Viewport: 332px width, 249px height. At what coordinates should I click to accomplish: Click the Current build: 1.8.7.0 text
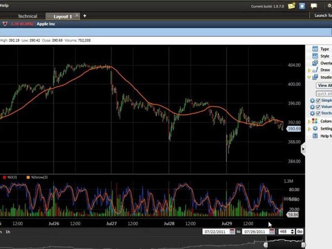pos(267,6)
